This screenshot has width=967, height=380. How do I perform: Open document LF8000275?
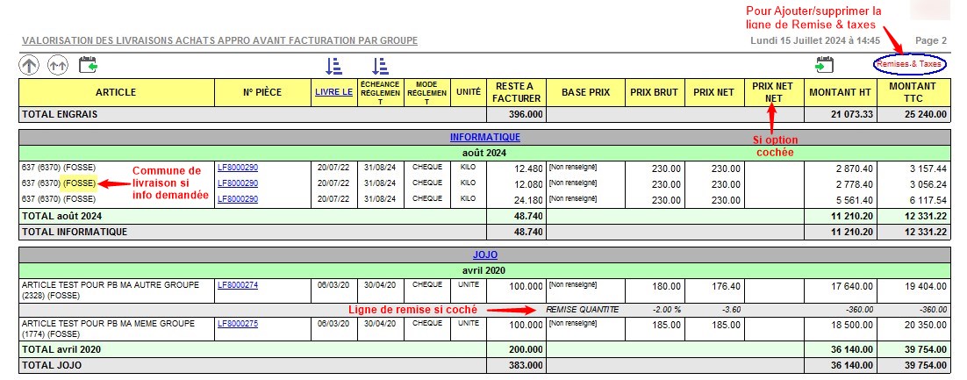pyautogui.click(x=237, y=324)
